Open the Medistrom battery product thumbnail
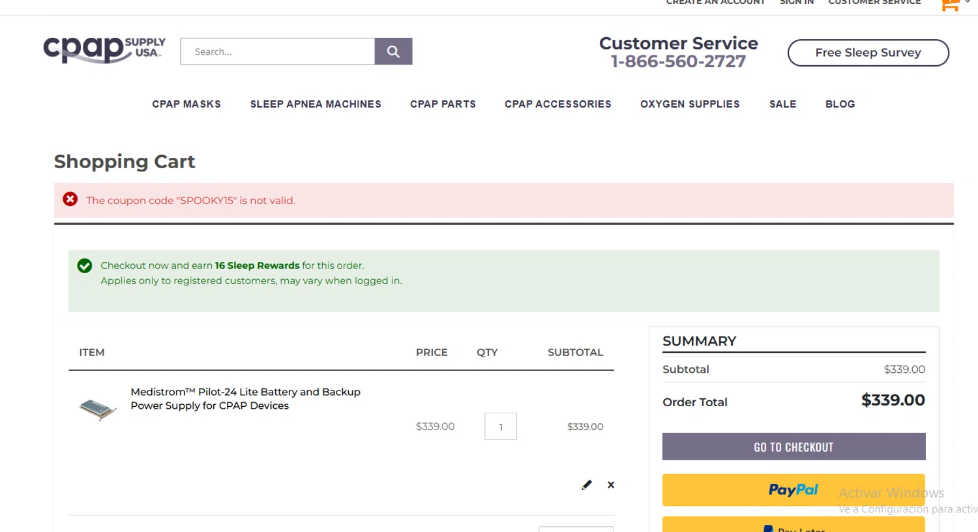978x532 pixels. tap(98, 409)
